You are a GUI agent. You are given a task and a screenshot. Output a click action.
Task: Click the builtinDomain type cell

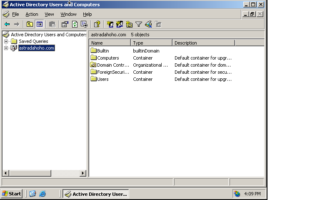[x=146, y=51]
